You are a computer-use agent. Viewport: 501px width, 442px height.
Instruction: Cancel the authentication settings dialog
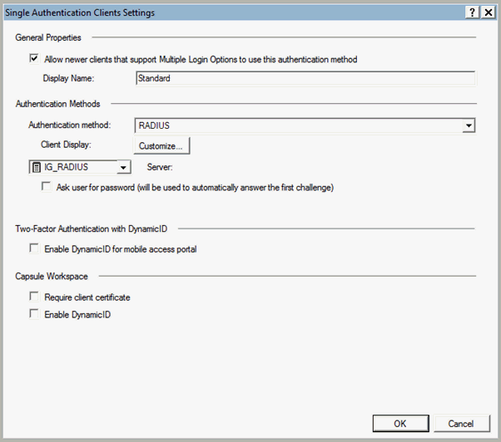tap(460, 423)
